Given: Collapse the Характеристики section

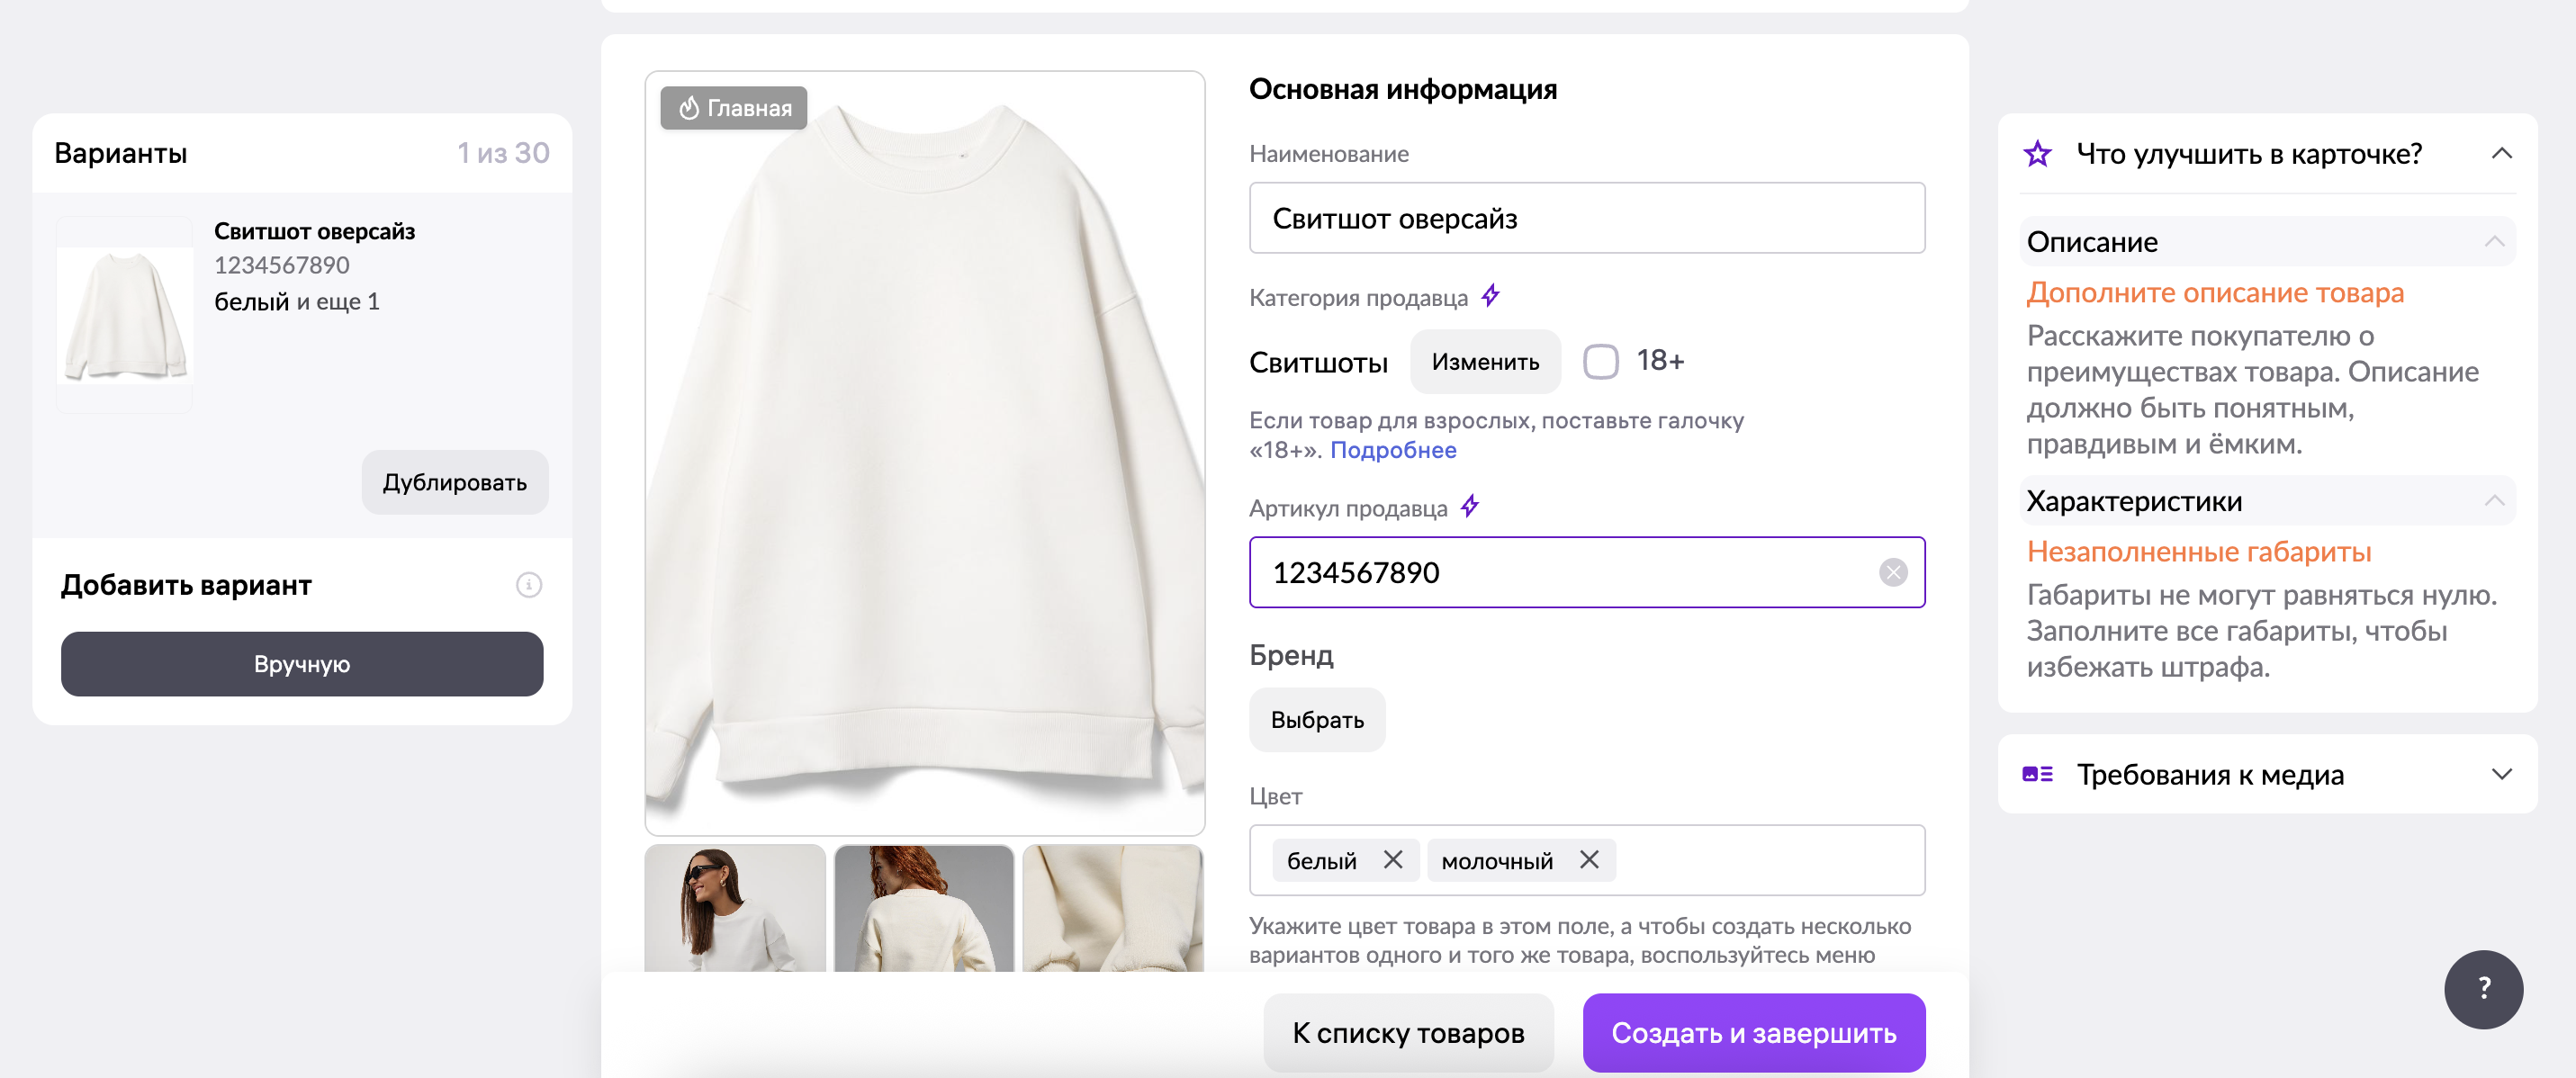Looking at the screenshot, I should click(2494, 500).
